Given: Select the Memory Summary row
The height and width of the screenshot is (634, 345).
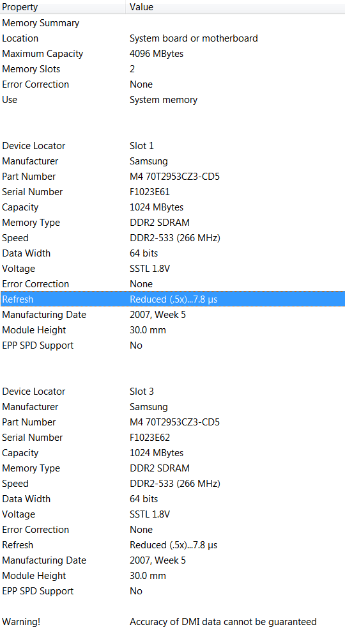Looking at the screenshot, I should [172, 23].
